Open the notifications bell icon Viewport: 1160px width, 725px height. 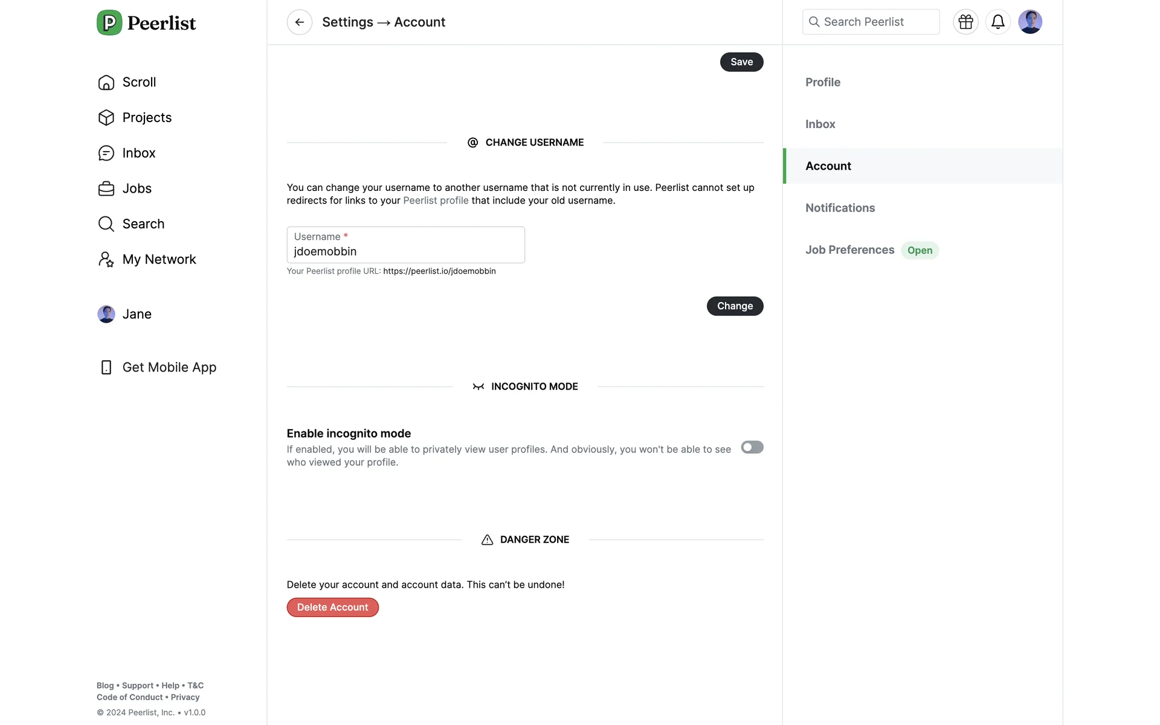click(997, 22)
